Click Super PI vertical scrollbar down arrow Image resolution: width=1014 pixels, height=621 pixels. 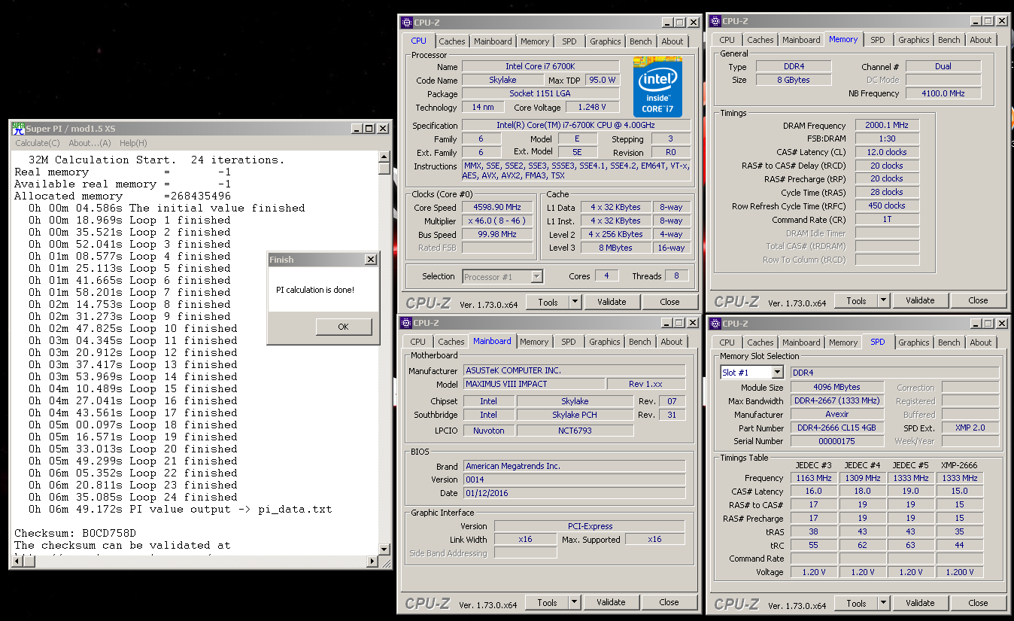tap(384, 549)
